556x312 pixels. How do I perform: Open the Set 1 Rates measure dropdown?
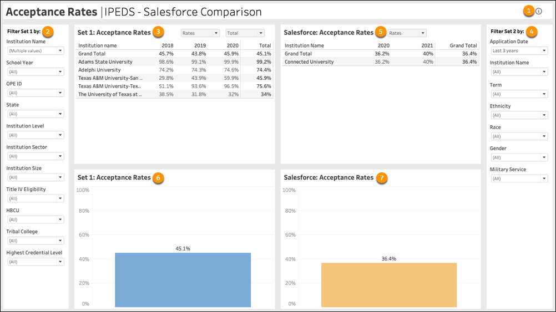[200, 33]
